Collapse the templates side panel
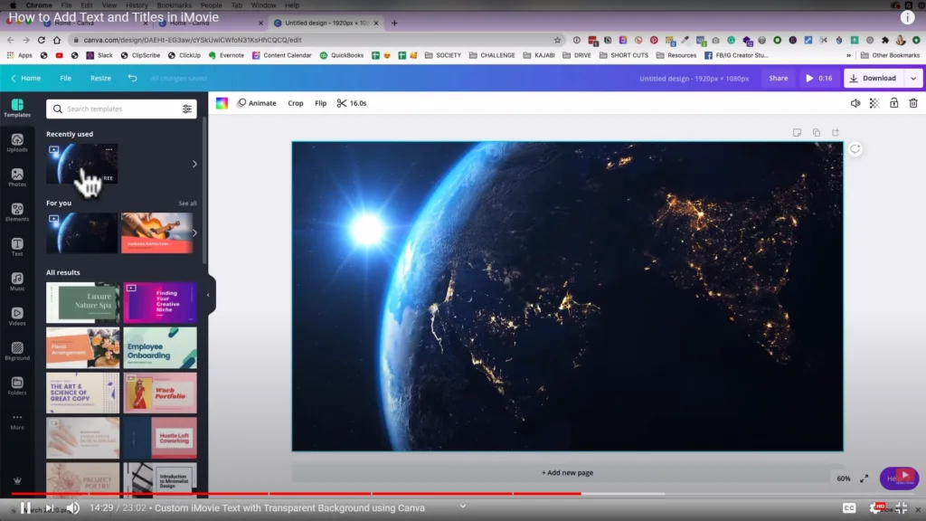This screenshot has width=926, height=521. [208, 295]
